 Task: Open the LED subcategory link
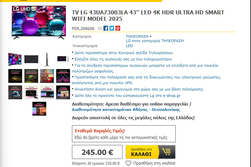click(x=129, y=46)
